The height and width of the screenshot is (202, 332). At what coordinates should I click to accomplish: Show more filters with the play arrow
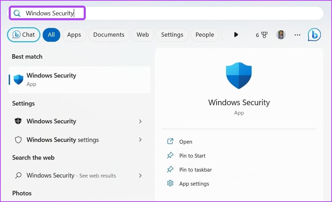[x=236, y=35]
